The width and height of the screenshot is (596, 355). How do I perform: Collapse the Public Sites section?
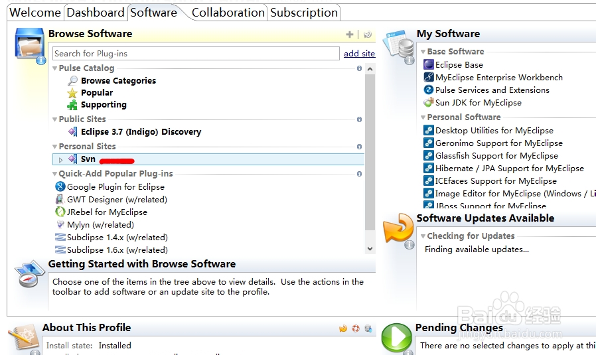[54, 119]
